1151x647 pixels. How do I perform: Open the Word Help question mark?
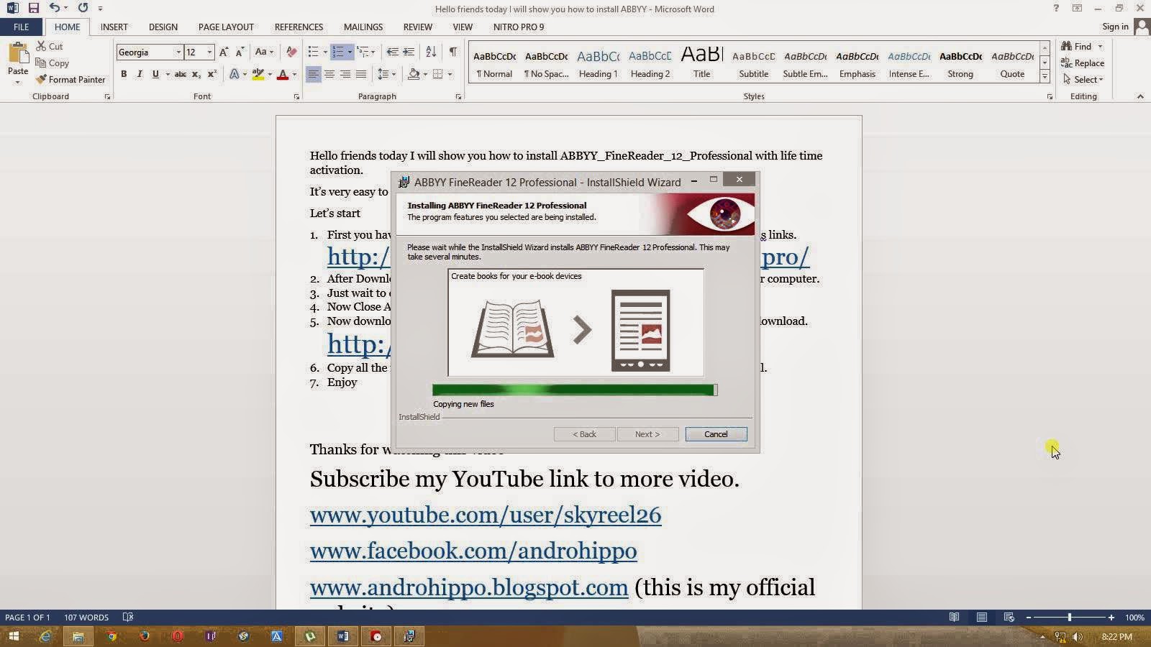pyautogui.click(x=1056, y=8)
